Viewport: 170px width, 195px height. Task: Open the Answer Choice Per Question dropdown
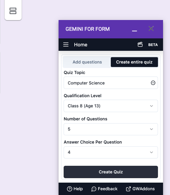[111, 152]
